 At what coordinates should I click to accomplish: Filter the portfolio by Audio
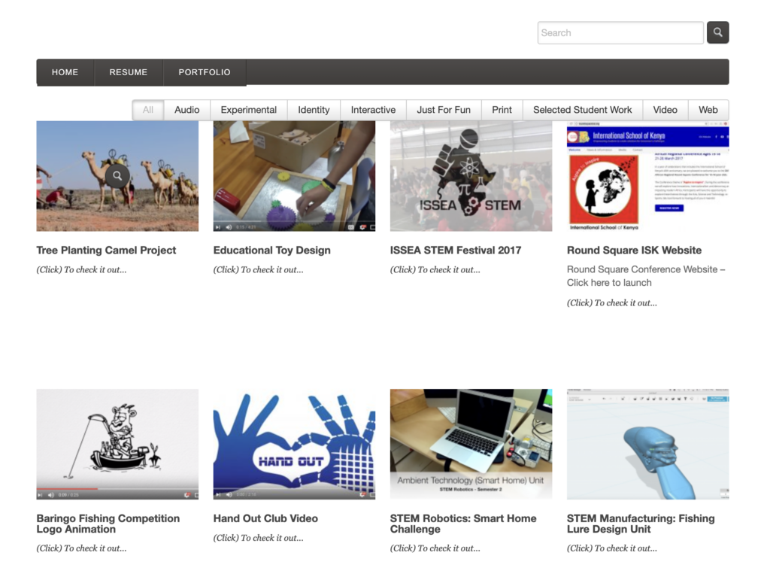186,110
